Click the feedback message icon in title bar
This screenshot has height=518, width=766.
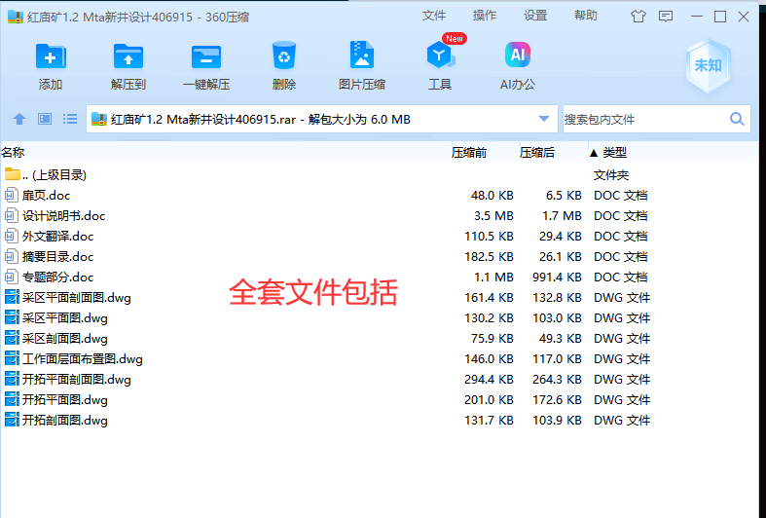click(666, 17)
